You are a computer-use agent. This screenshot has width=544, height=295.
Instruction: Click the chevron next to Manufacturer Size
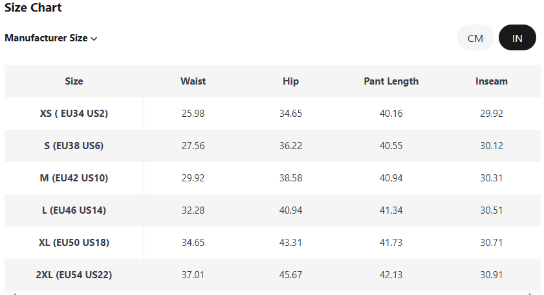pos(94,39)
